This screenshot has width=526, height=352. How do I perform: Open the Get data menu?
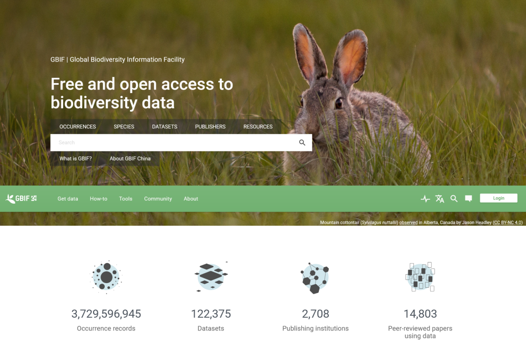[x=68, y=199]
